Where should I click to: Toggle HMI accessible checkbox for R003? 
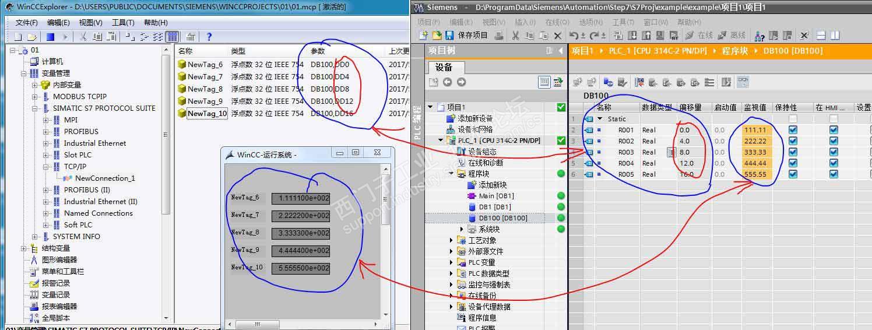point(834,152)
